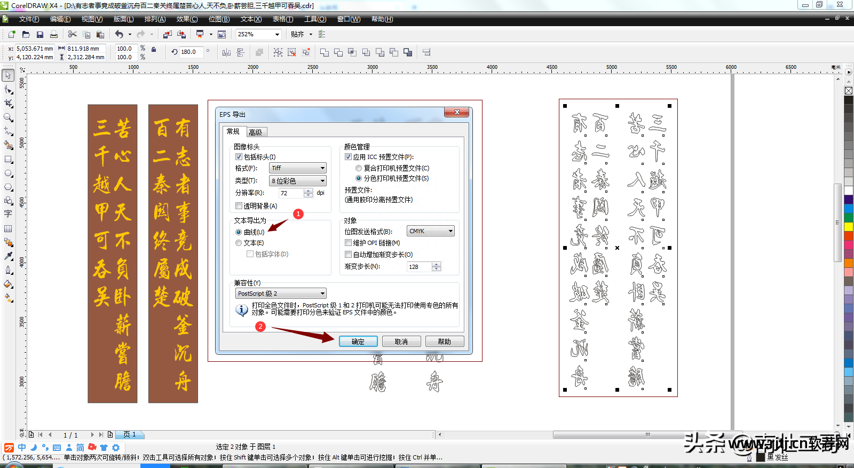Enable the 透明背景 checkbox
854x468 pixels.
(x=239, y=206)
